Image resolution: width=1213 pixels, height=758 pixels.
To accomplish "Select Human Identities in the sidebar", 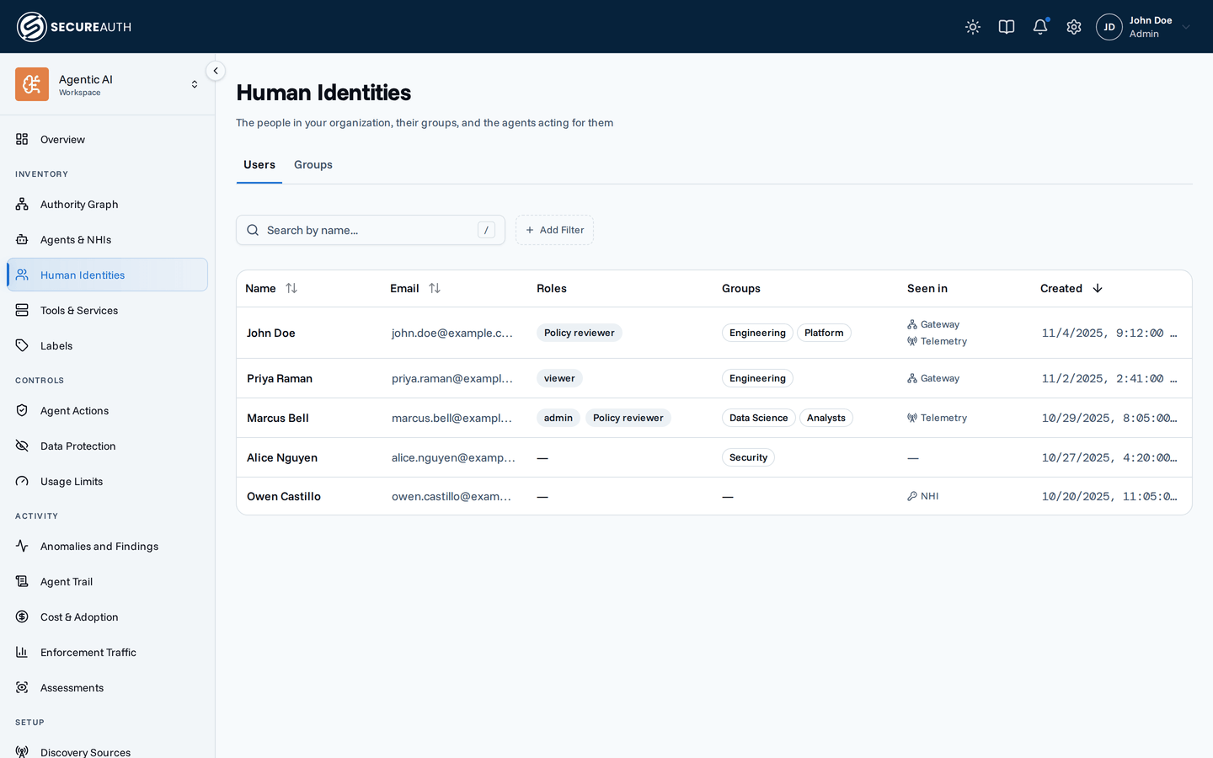I will coord(107,275).
